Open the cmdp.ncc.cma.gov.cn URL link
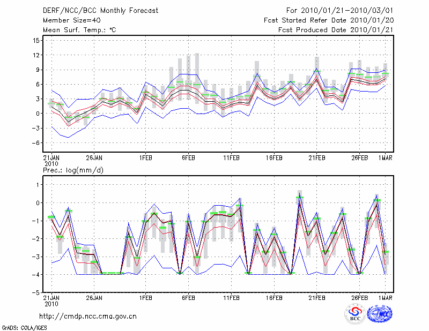Image resolution: width=429 pixels, height=331 pixels. tap(88, 316)
